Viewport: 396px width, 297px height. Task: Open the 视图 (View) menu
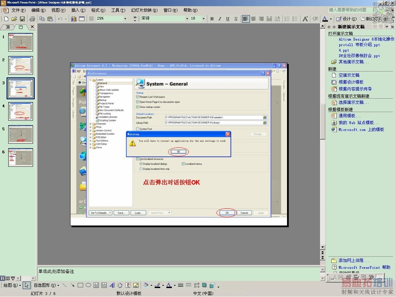pos(58,10)
